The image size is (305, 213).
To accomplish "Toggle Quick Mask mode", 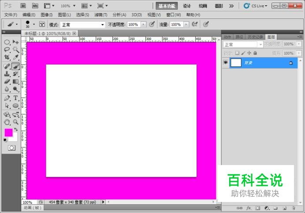I will pyautogui.click(x=11, y=148).
